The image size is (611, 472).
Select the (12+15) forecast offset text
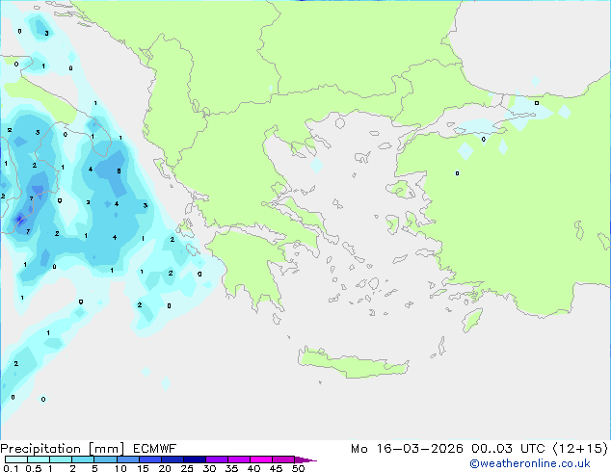[x=580, y=449]
